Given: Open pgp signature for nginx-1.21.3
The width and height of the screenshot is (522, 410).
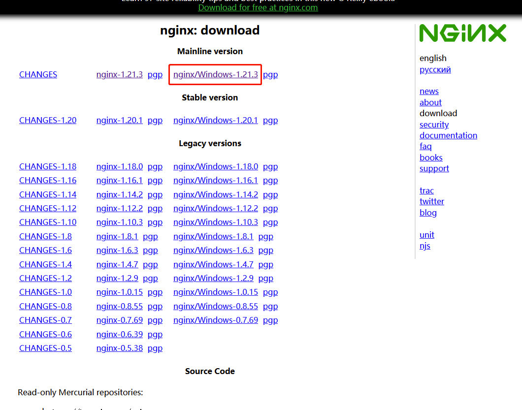Looking at the screenshot, I should point(155,74).
